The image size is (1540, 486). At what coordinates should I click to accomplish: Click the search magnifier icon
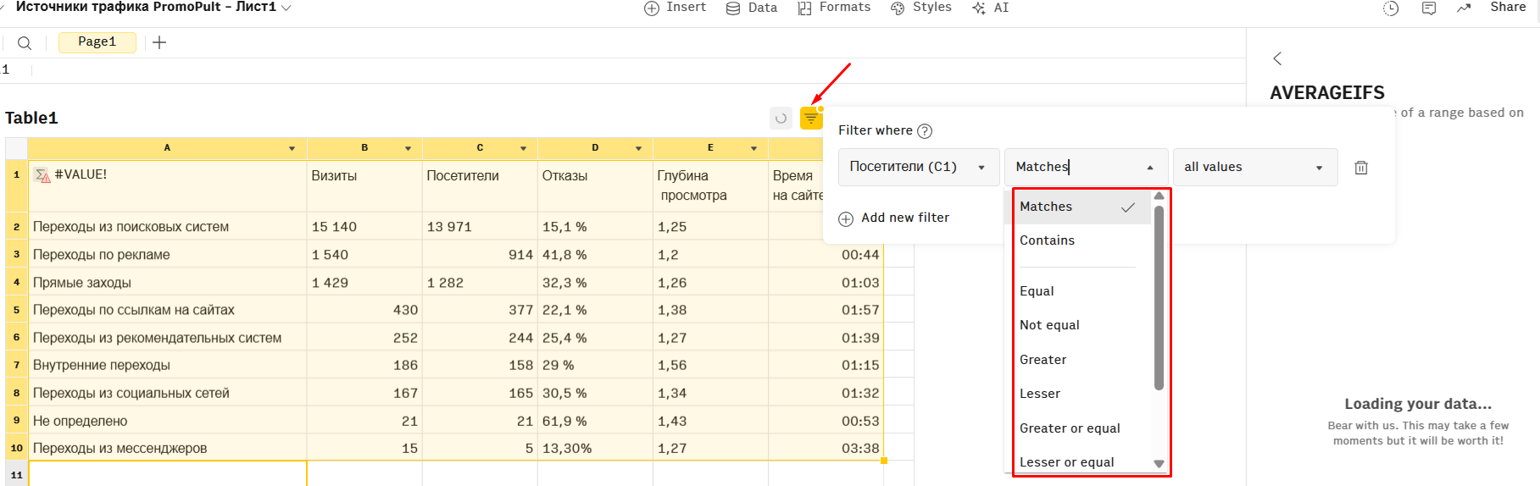tap(25, 43)
